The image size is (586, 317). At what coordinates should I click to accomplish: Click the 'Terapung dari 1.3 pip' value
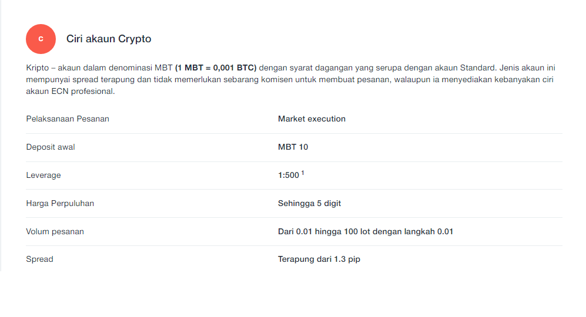point(319,259)
